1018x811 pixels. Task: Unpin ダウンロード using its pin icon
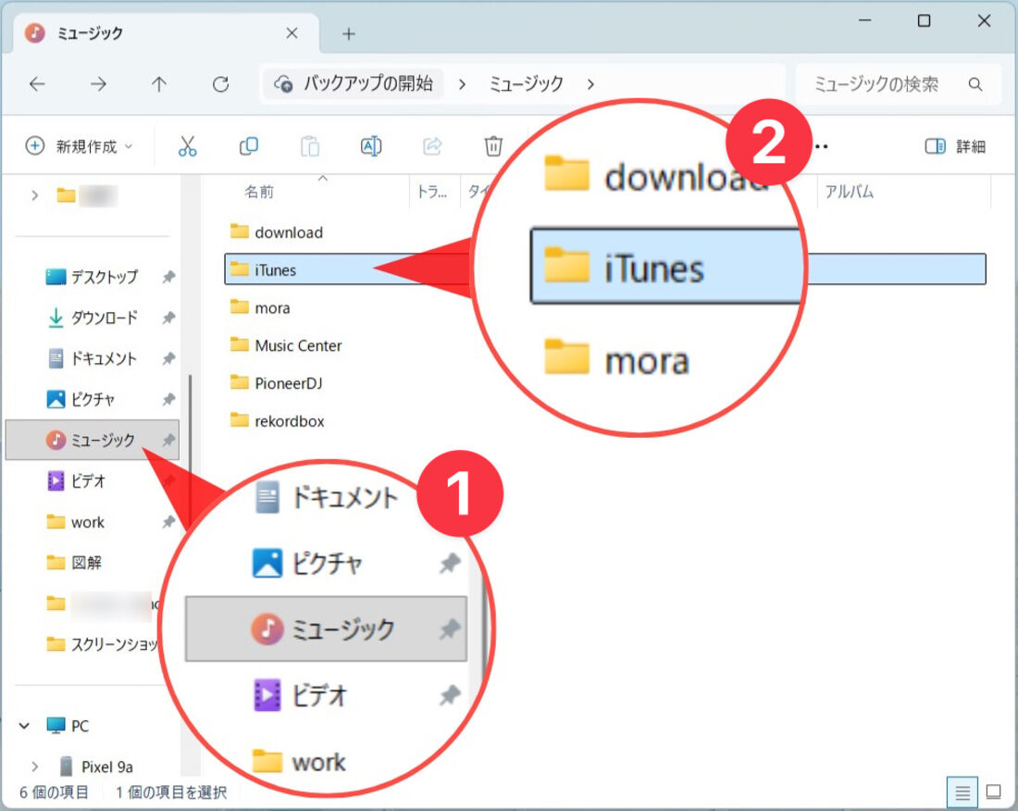tap(168, 318)
